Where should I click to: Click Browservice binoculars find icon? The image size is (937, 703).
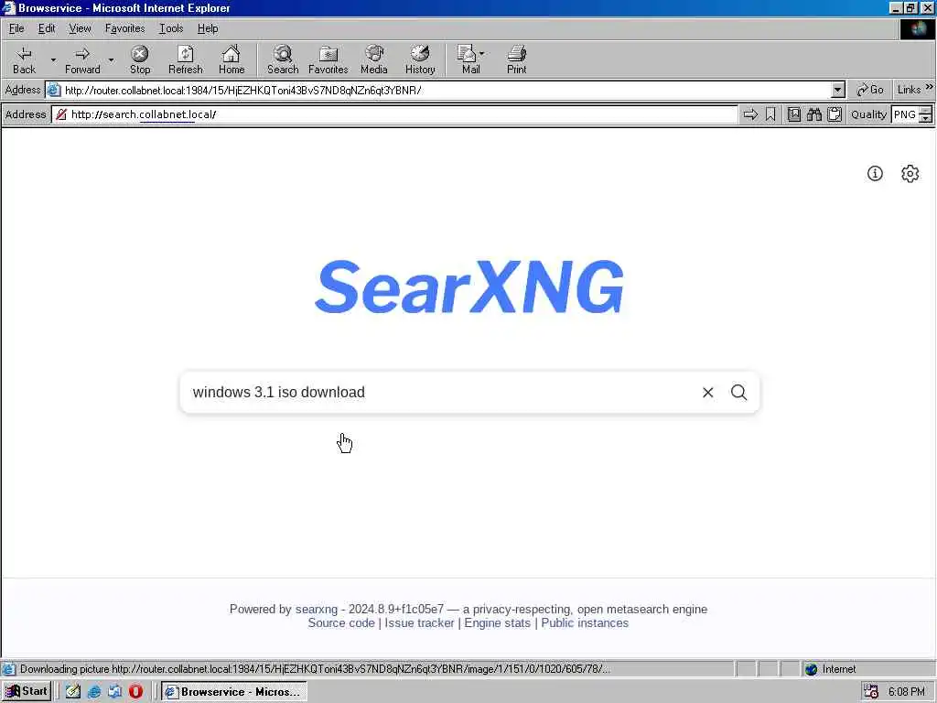(814, 114)
